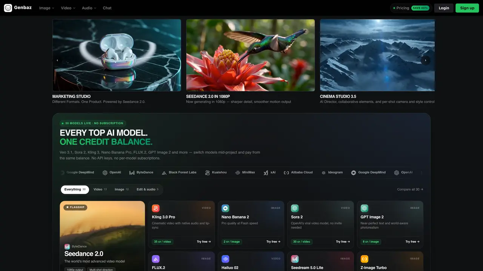
Task: Click the ByteDance icon on Seedance card
Action: (x=67, y=247)
